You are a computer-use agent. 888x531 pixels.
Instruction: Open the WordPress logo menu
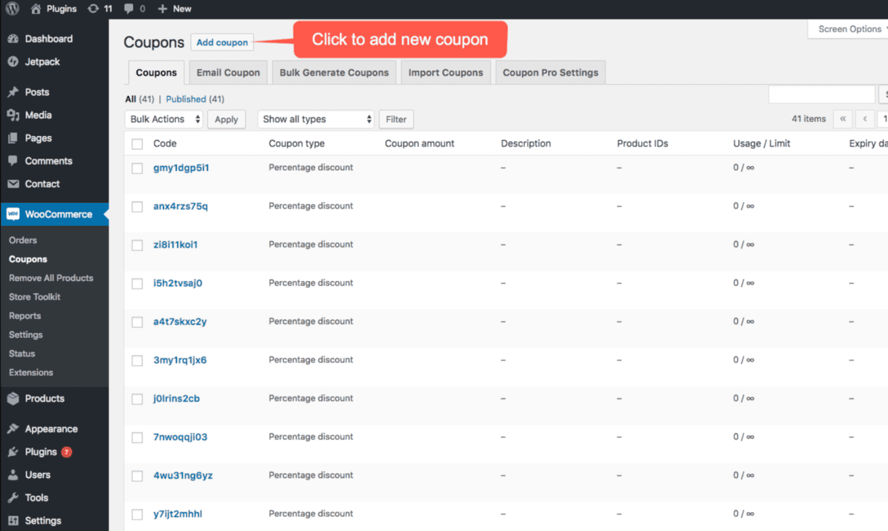(x=12, y=8)
